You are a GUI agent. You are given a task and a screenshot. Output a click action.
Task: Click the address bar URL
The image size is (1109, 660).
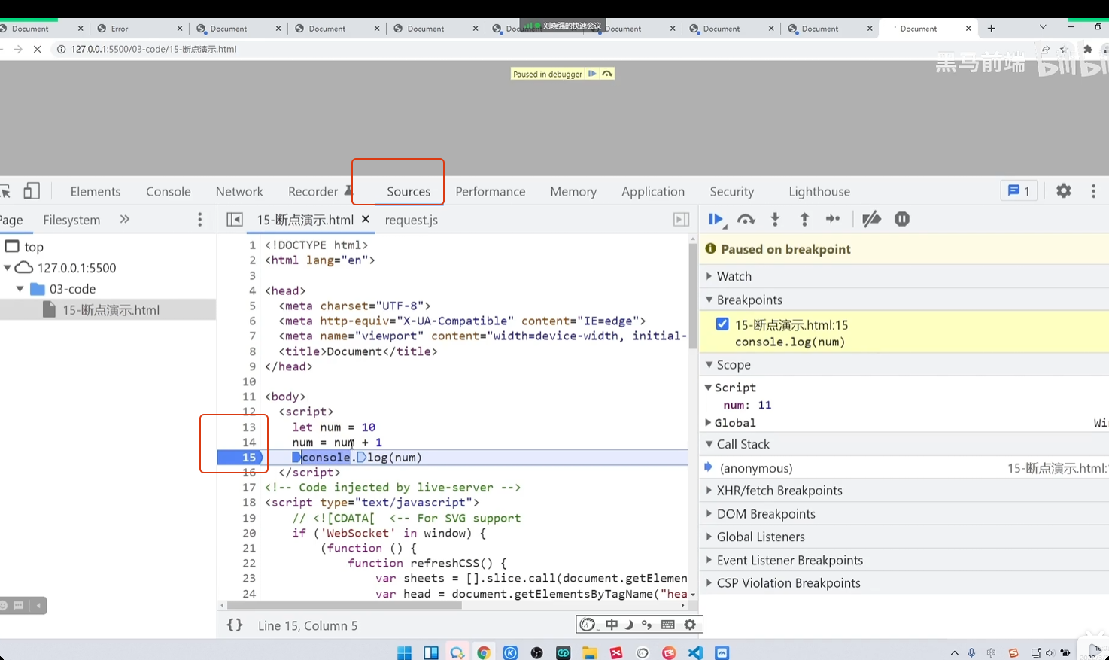point(153,49)
